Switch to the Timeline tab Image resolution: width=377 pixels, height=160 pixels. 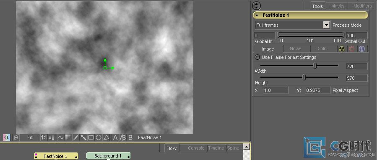coord(216,148)
